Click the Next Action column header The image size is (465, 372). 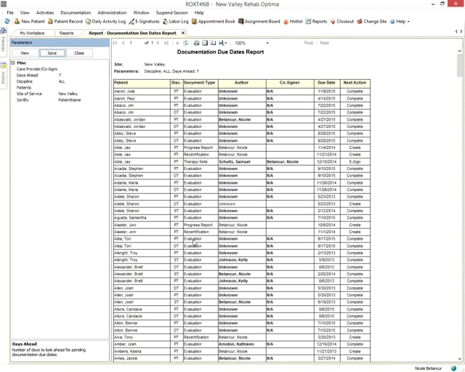[x=355, y=84]
